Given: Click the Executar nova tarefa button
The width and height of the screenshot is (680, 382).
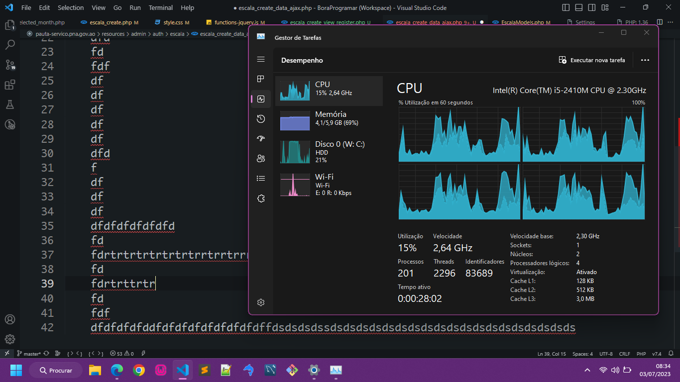Looking at the screenshot, I should click(x=592, y=60).
